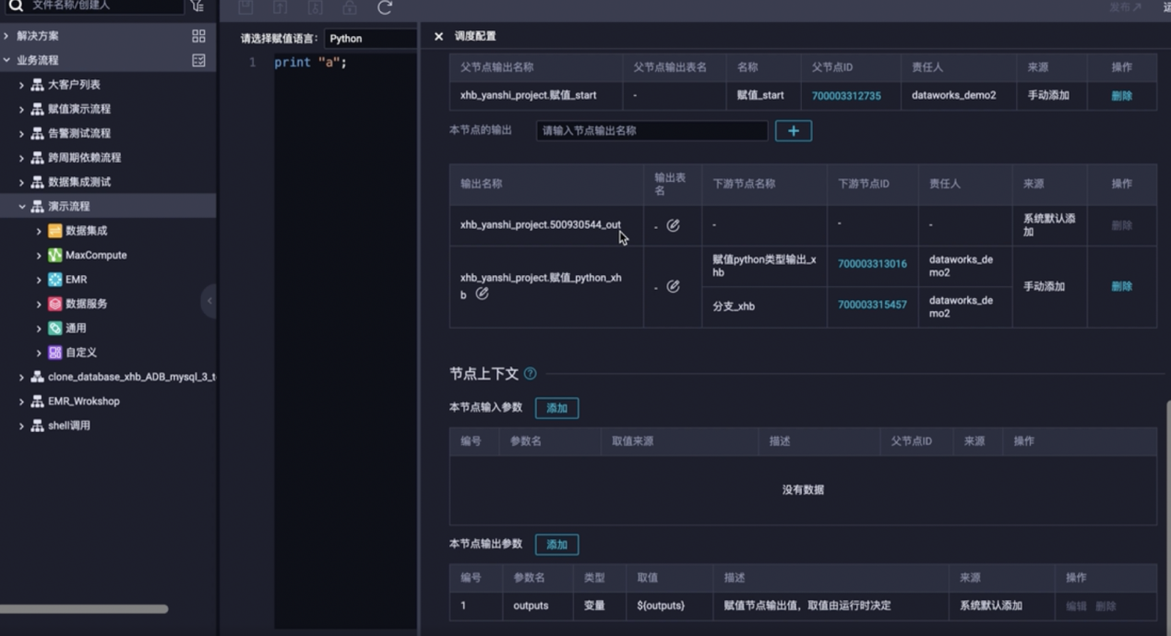Click the checklist icon next to 业务流程

click(198, 59)
